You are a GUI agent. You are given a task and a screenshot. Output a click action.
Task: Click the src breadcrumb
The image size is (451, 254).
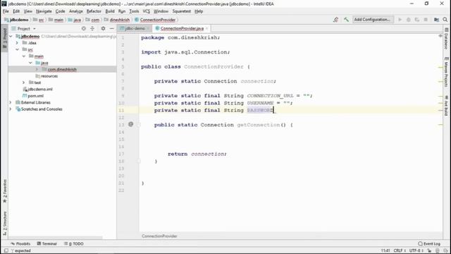[x=39, y=20]
